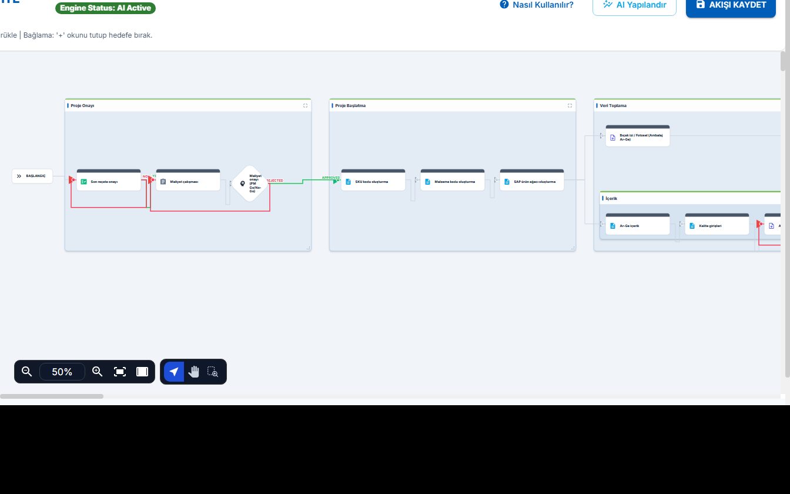The width and height of the screenshot is (790, 494).
Task: Click the document icon on SKU kodu oluşturma
Action: [349, 182]
